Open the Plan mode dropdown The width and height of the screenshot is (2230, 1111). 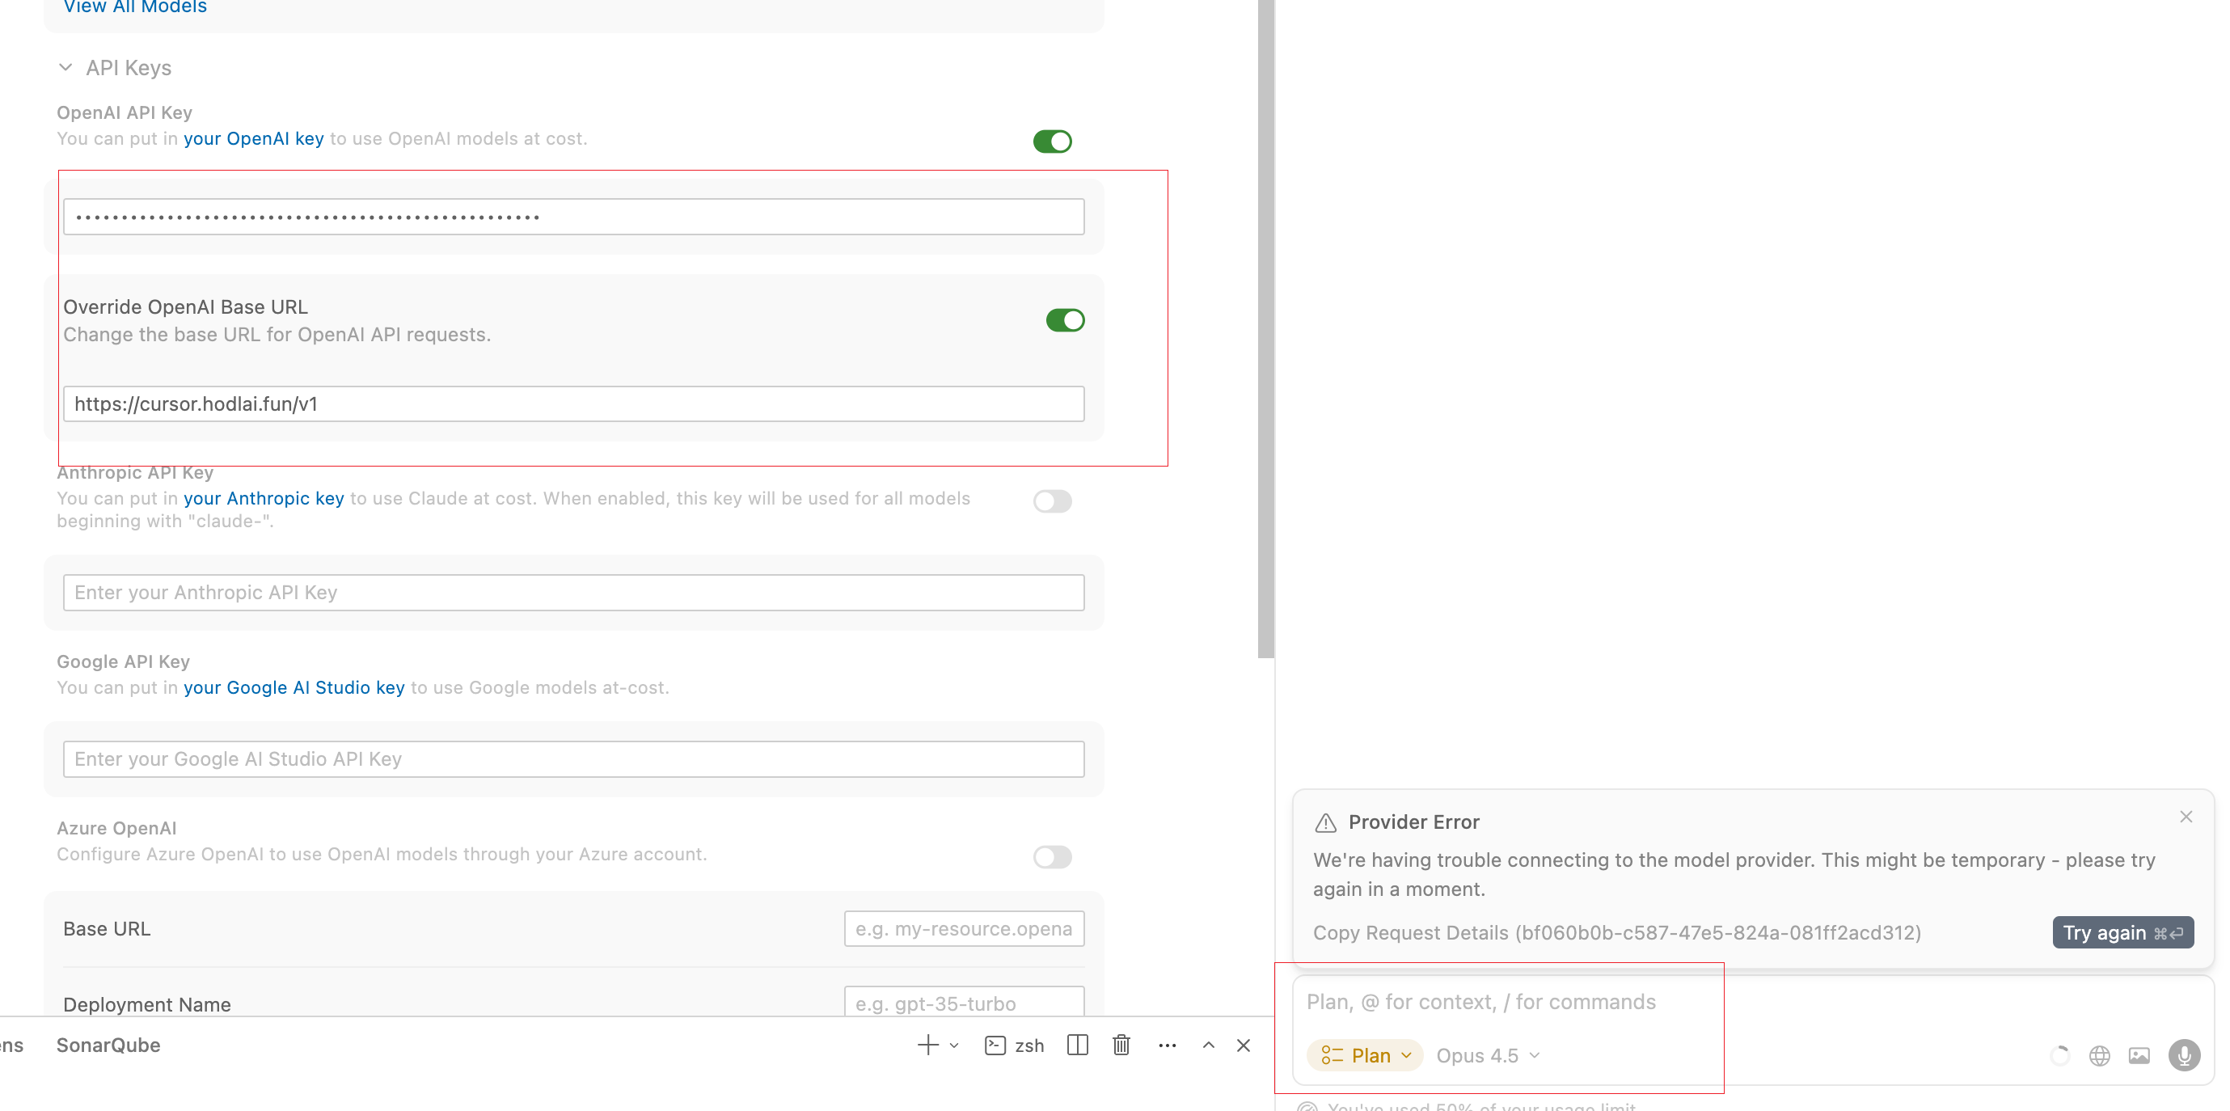tap(1366, 1054)
